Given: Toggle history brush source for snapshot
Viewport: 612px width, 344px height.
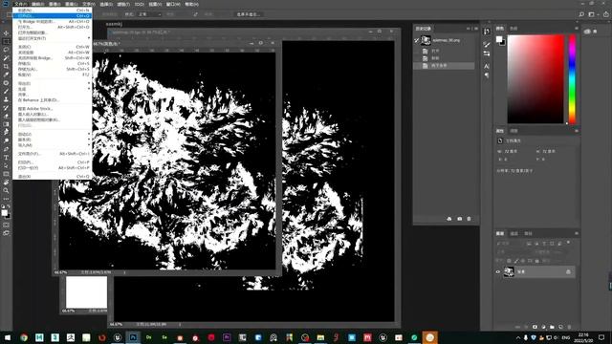Looking at the screenshot, I should click(417, 40).
